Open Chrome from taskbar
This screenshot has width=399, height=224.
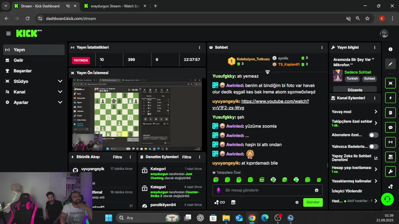(x=252, y=218)
